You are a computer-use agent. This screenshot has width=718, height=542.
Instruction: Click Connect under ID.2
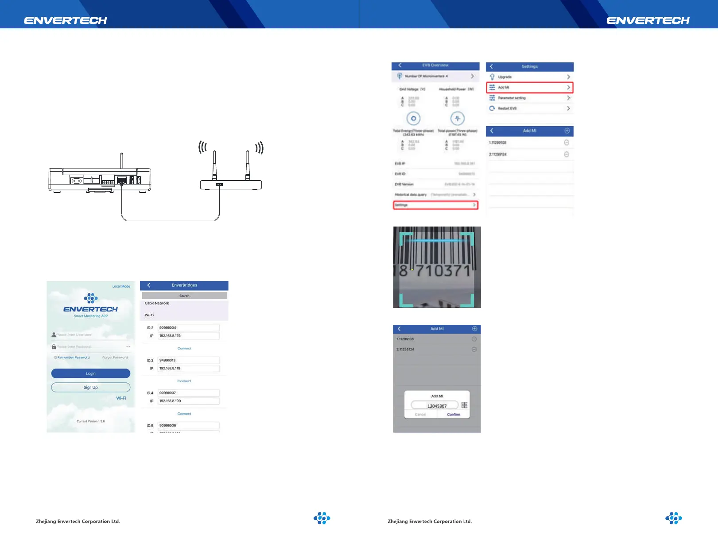(x=184, y=349)
